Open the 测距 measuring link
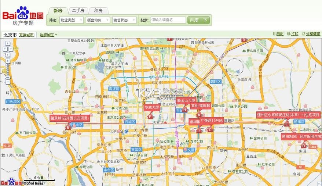Viewport: 322px width, 186px height. (x=280, y=34)
